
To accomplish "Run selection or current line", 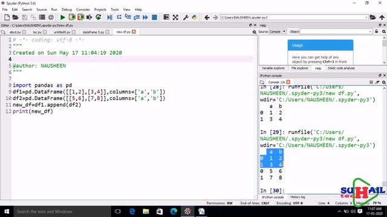I will click(x=89, y=17).
